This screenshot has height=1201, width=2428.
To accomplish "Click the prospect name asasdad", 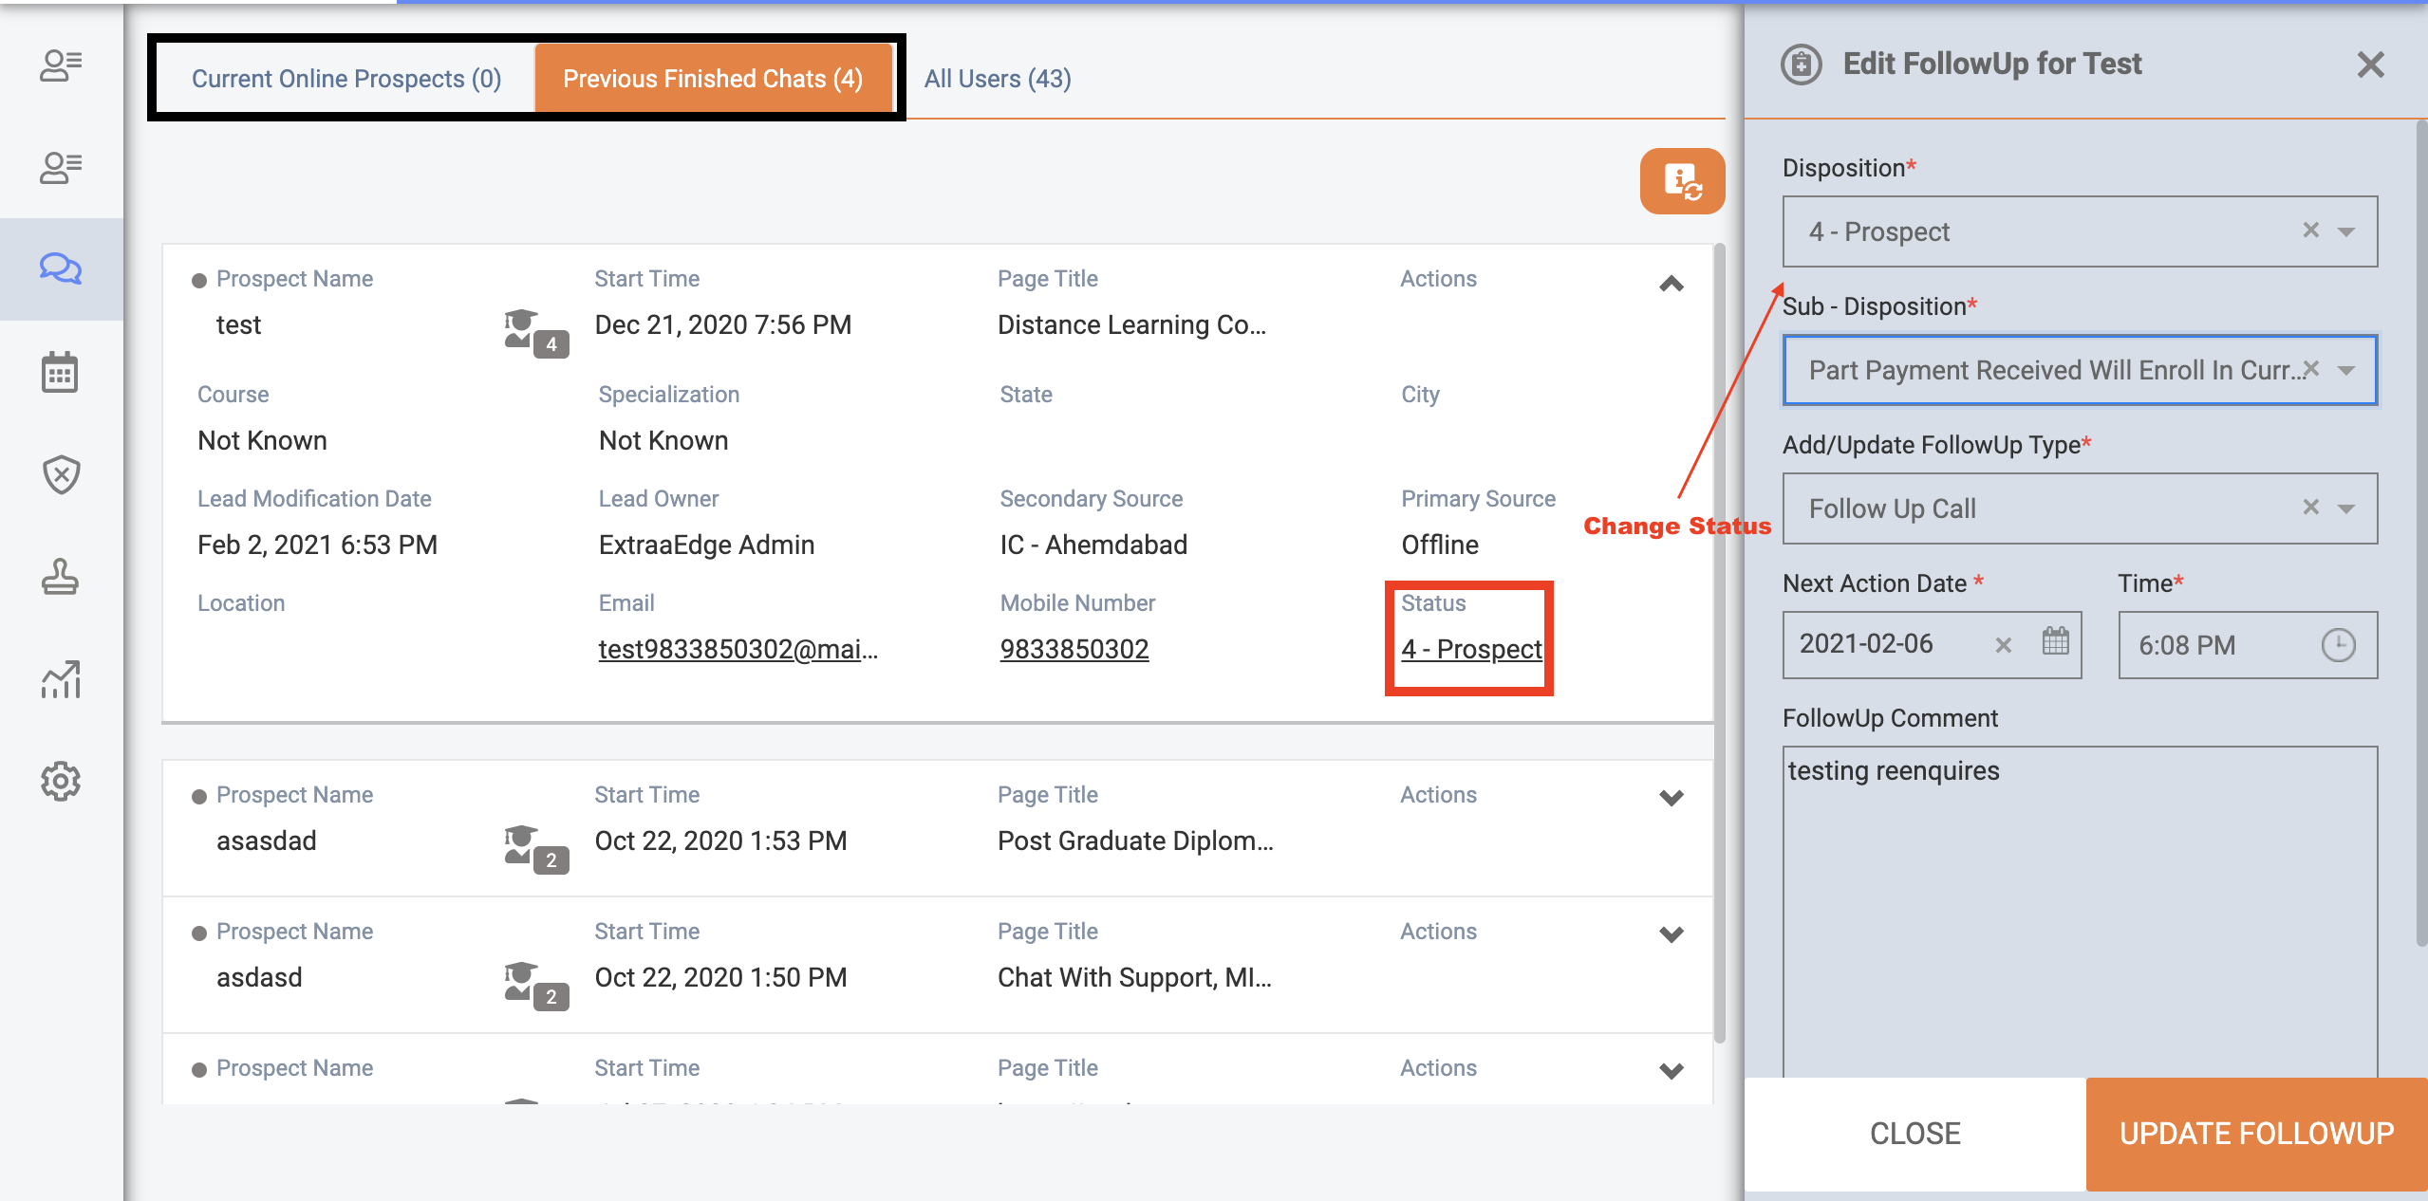I will [x=266, y=841].
